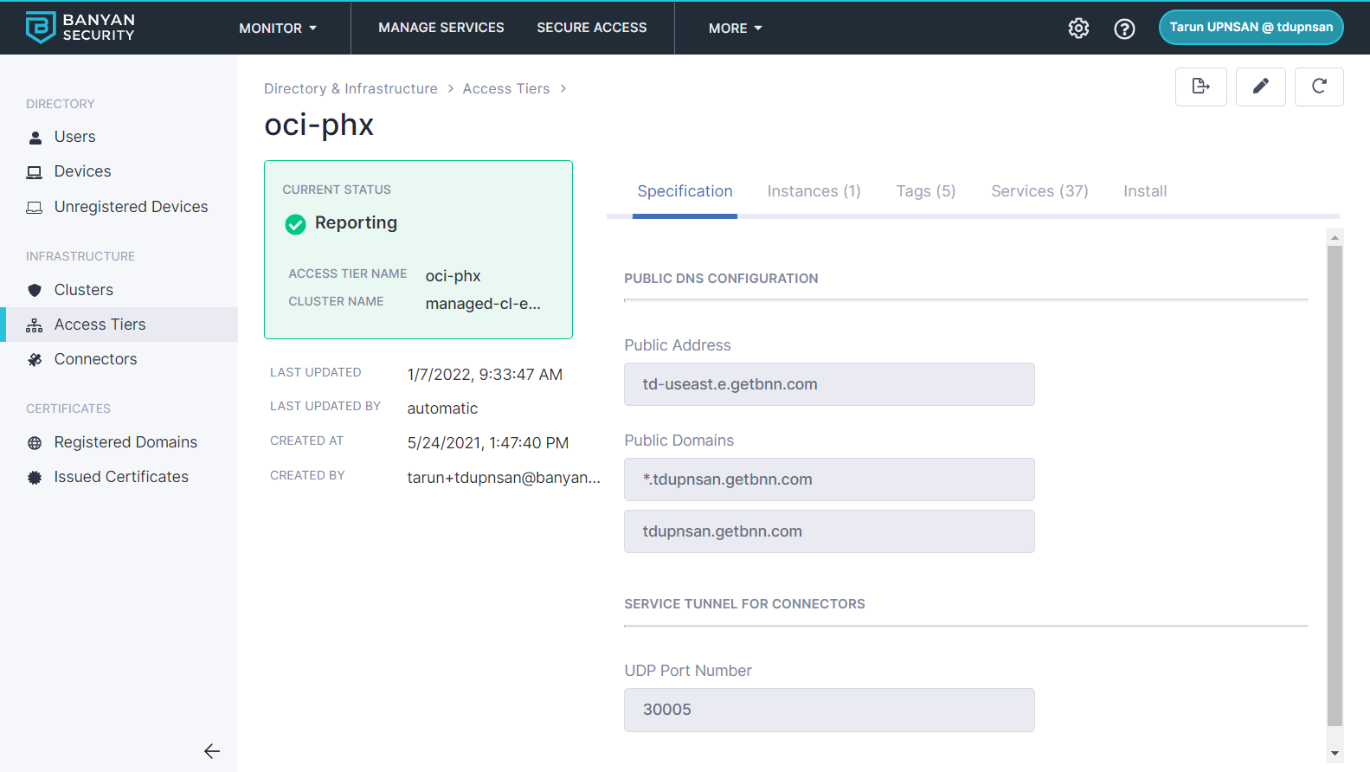This screenshot has height=772, width=1370.
Task: Click the Access Tiers network icon
Action: click(35, 325)
